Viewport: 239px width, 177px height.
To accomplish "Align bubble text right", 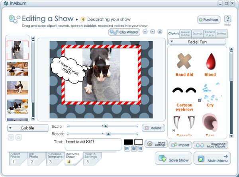I will [x=140, y=149].
